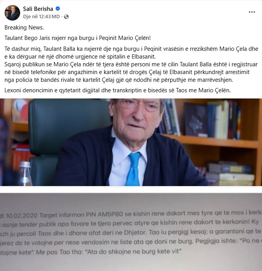Open the post timestamp Dje në 12:43 MD
The height and width of the screenshot is (271, 262).
[x=41, y=17]
